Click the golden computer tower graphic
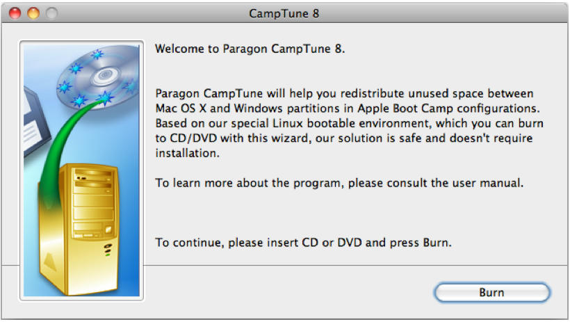Screen dimensions: 570x322 click(79, 230)
